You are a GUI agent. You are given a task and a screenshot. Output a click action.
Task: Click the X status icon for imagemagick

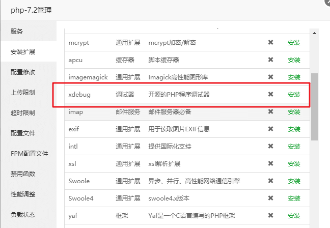coord(271,77)
